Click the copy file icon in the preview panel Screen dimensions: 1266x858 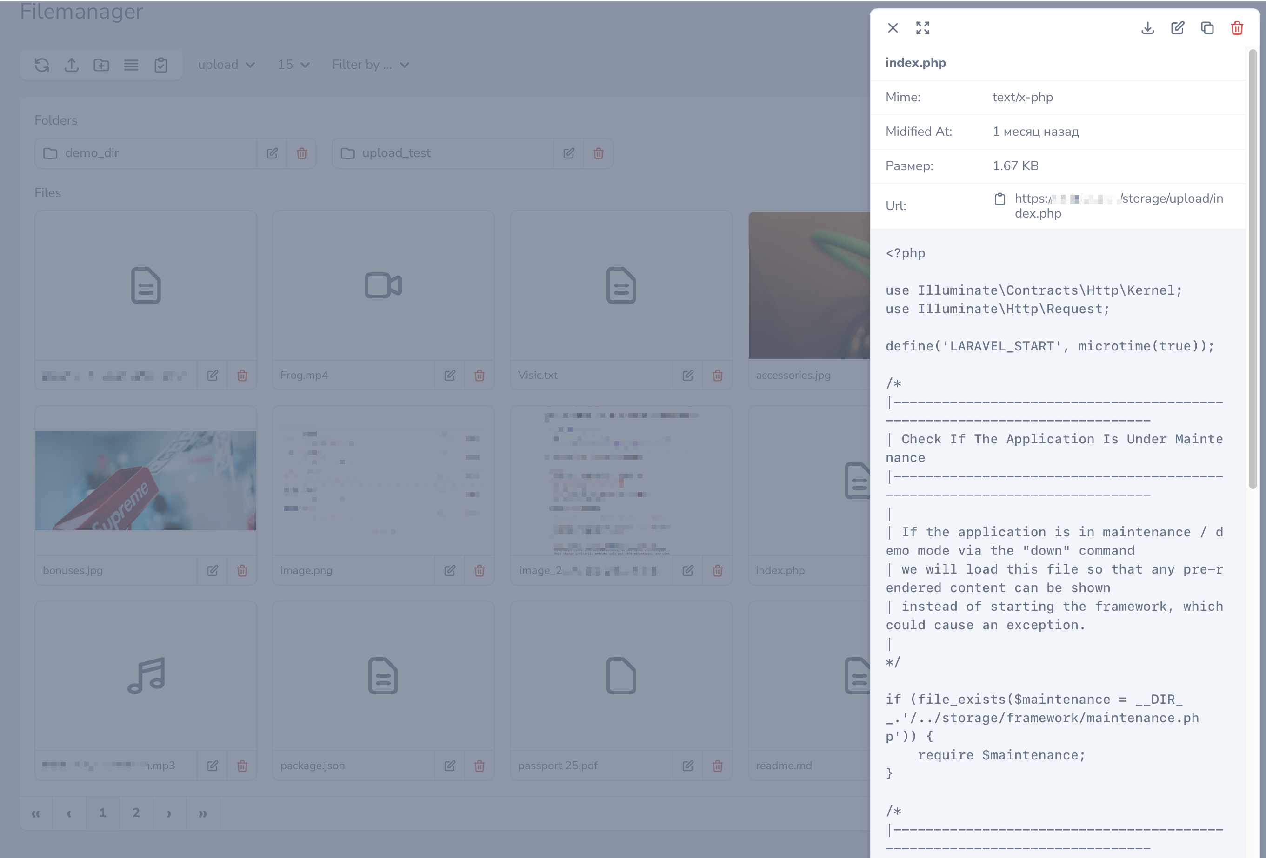click(x=1206, y=28)
